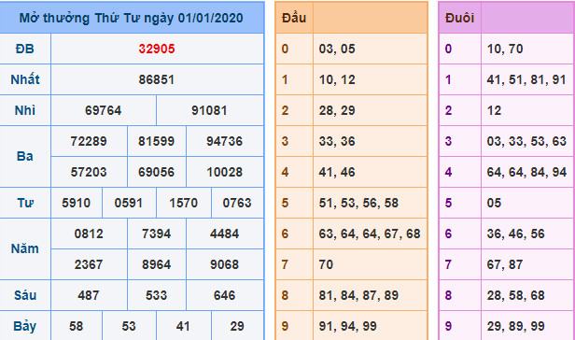Viewport: 575px width, 340px height.
Task: Select the 'Sáu' row label
Action: coord(25,295)
